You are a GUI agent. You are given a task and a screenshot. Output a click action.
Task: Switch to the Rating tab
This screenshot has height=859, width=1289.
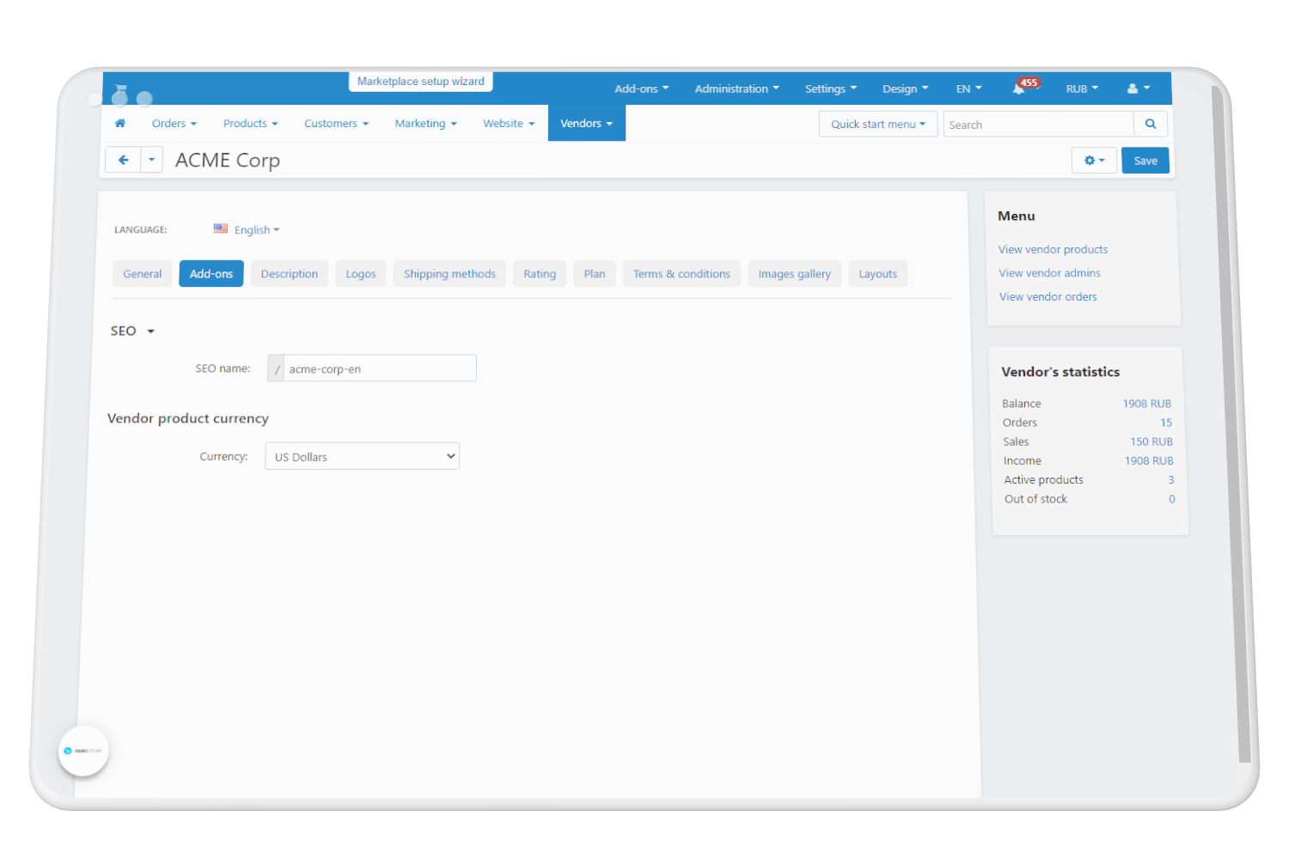click(x=540, y=274)
